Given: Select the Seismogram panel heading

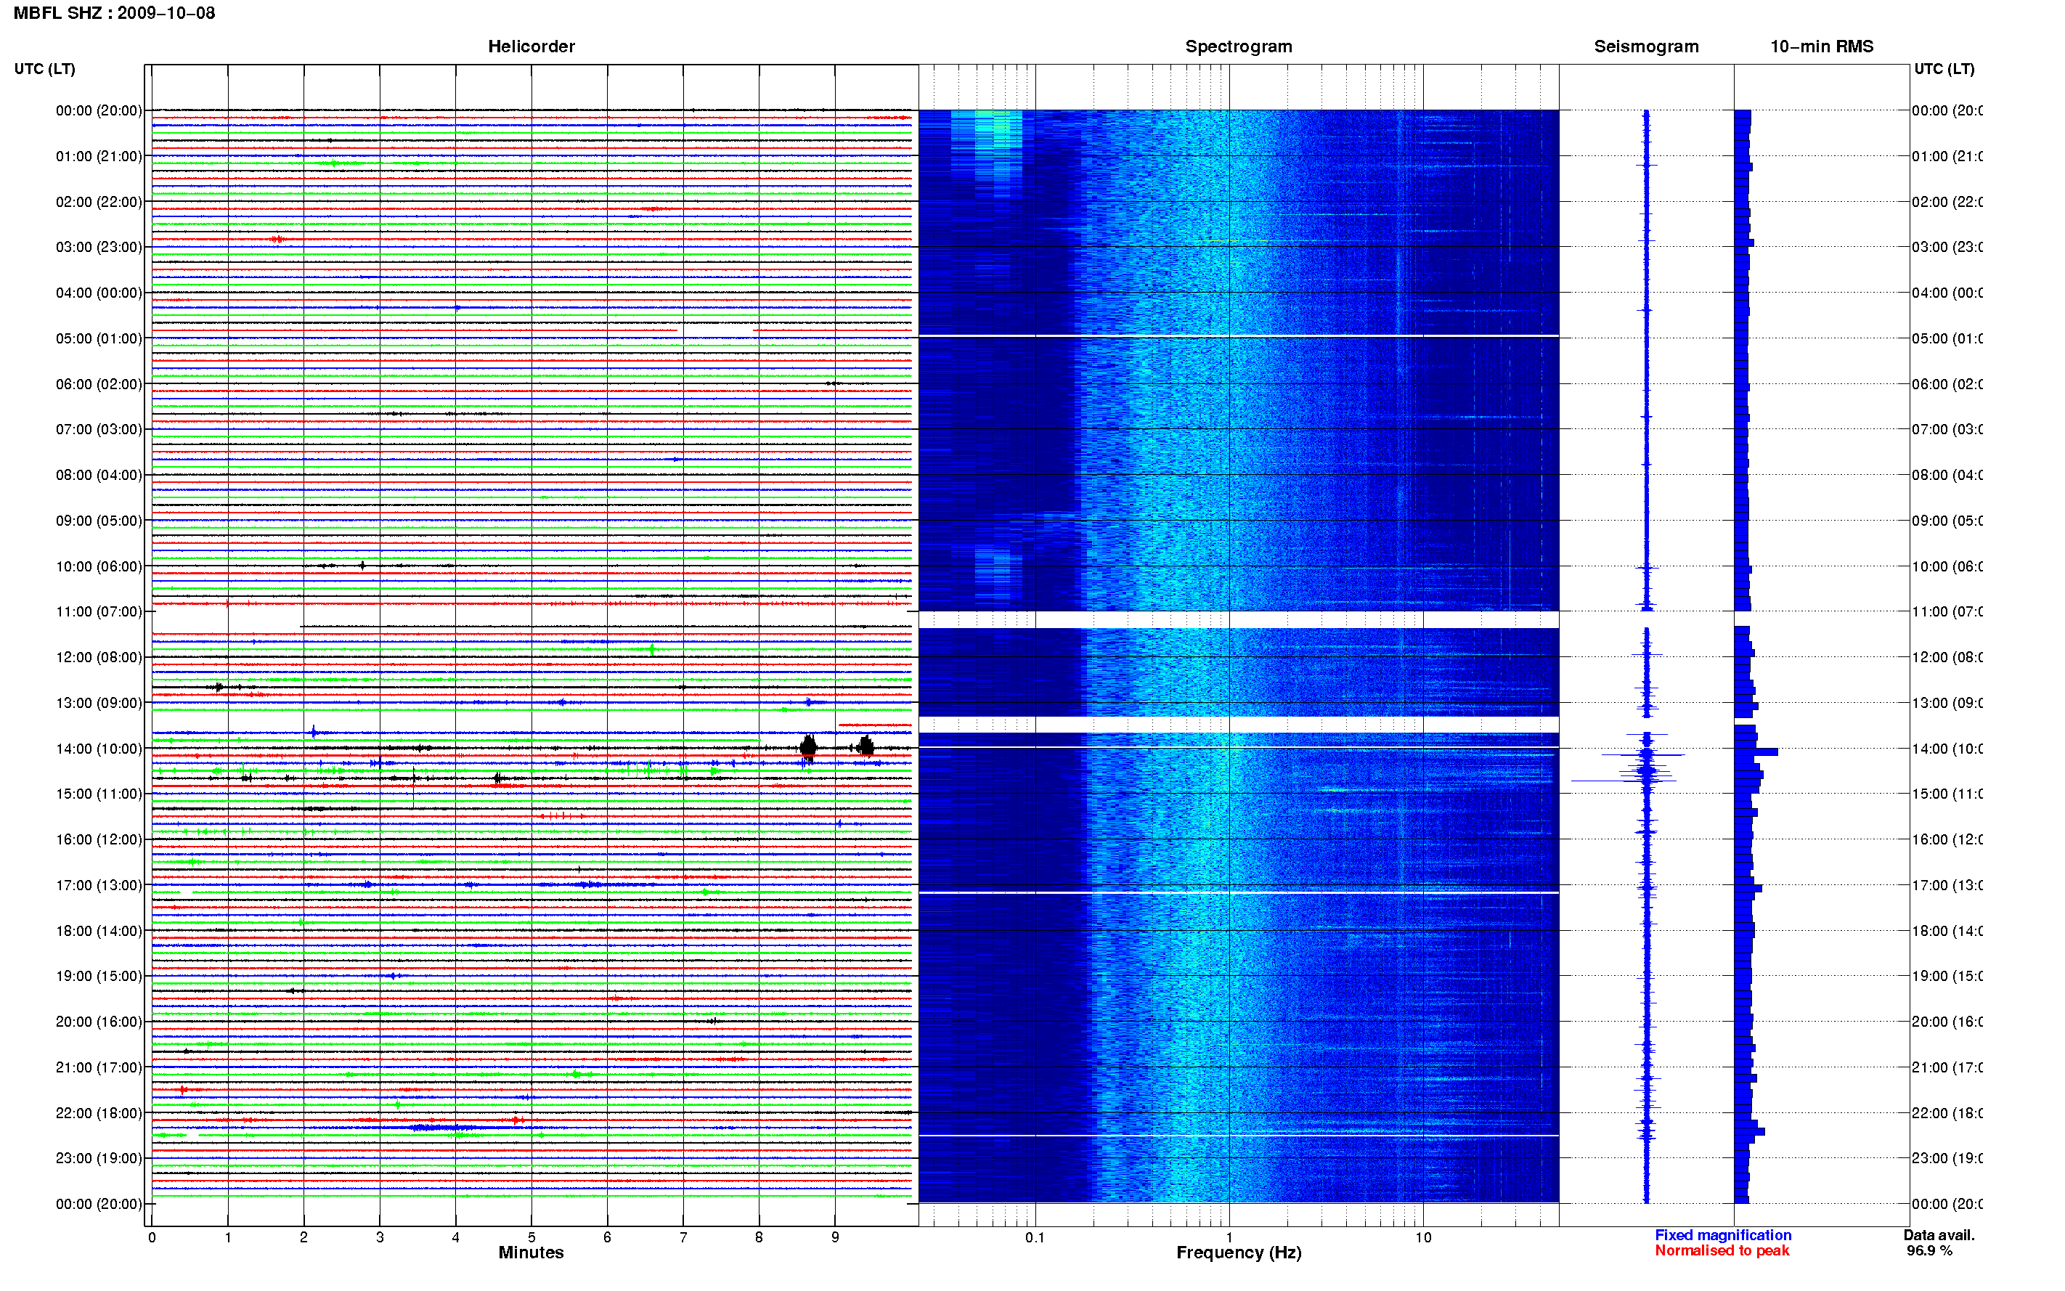Looking at the screenshot, I should [1646, 46].
